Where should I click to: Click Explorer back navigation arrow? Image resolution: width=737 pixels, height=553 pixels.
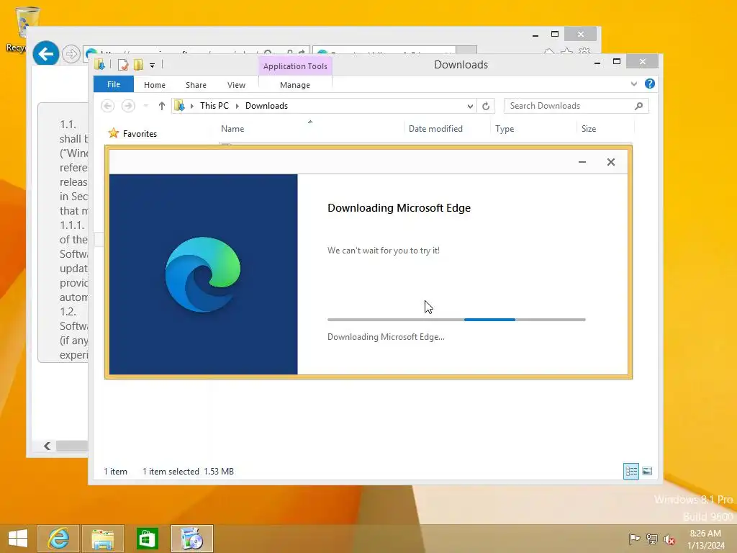coord(108,106)
